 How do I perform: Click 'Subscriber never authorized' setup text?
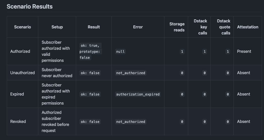[57, 73]
